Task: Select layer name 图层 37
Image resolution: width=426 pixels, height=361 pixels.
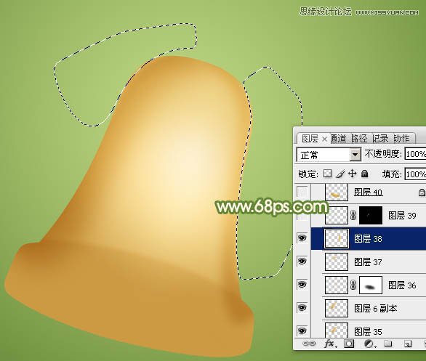Action: click(368, 262)
